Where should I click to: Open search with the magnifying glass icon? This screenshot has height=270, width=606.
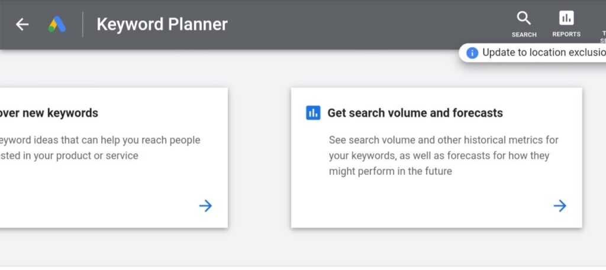(x=524, y=18)
